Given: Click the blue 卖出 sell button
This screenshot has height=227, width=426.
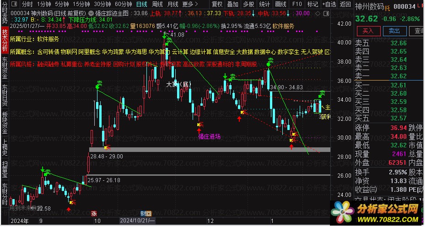Looking at the screenshot, I should point(394,31).
